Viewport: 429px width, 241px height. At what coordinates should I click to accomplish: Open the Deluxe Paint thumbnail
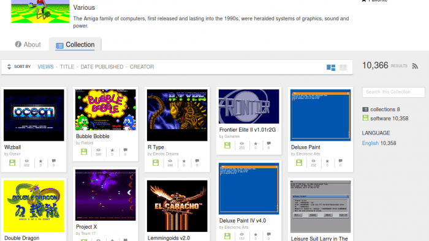pyautogui.click(x=321, y=115)
